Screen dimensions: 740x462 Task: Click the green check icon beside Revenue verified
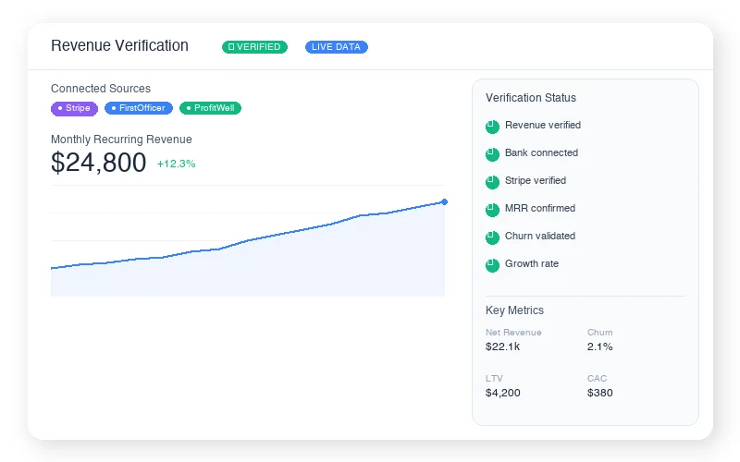click(x=492, y=127)
